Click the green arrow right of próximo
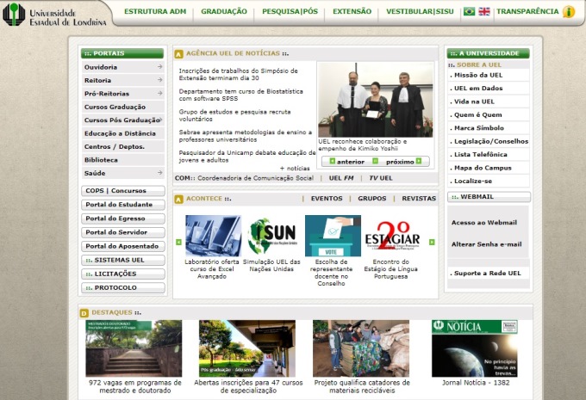 (419, 161)
